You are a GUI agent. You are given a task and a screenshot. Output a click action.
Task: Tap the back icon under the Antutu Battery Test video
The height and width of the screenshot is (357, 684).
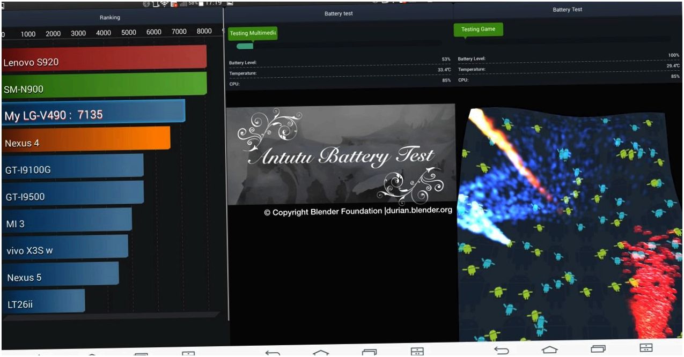(x=273, y=352)
